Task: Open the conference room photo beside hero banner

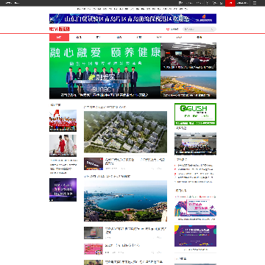Action: 188,57
